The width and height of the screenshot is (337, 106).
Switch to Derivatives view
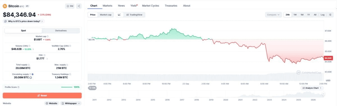coord(61,31)
